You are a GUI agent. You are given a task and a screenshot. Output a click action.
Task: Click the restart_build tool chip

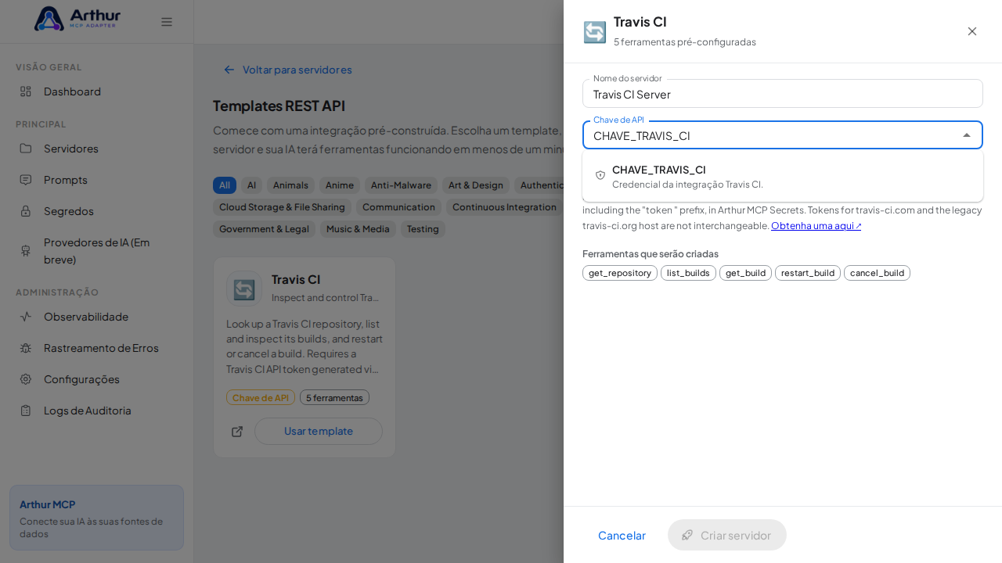pyautogui.click(x=808, y=273)
